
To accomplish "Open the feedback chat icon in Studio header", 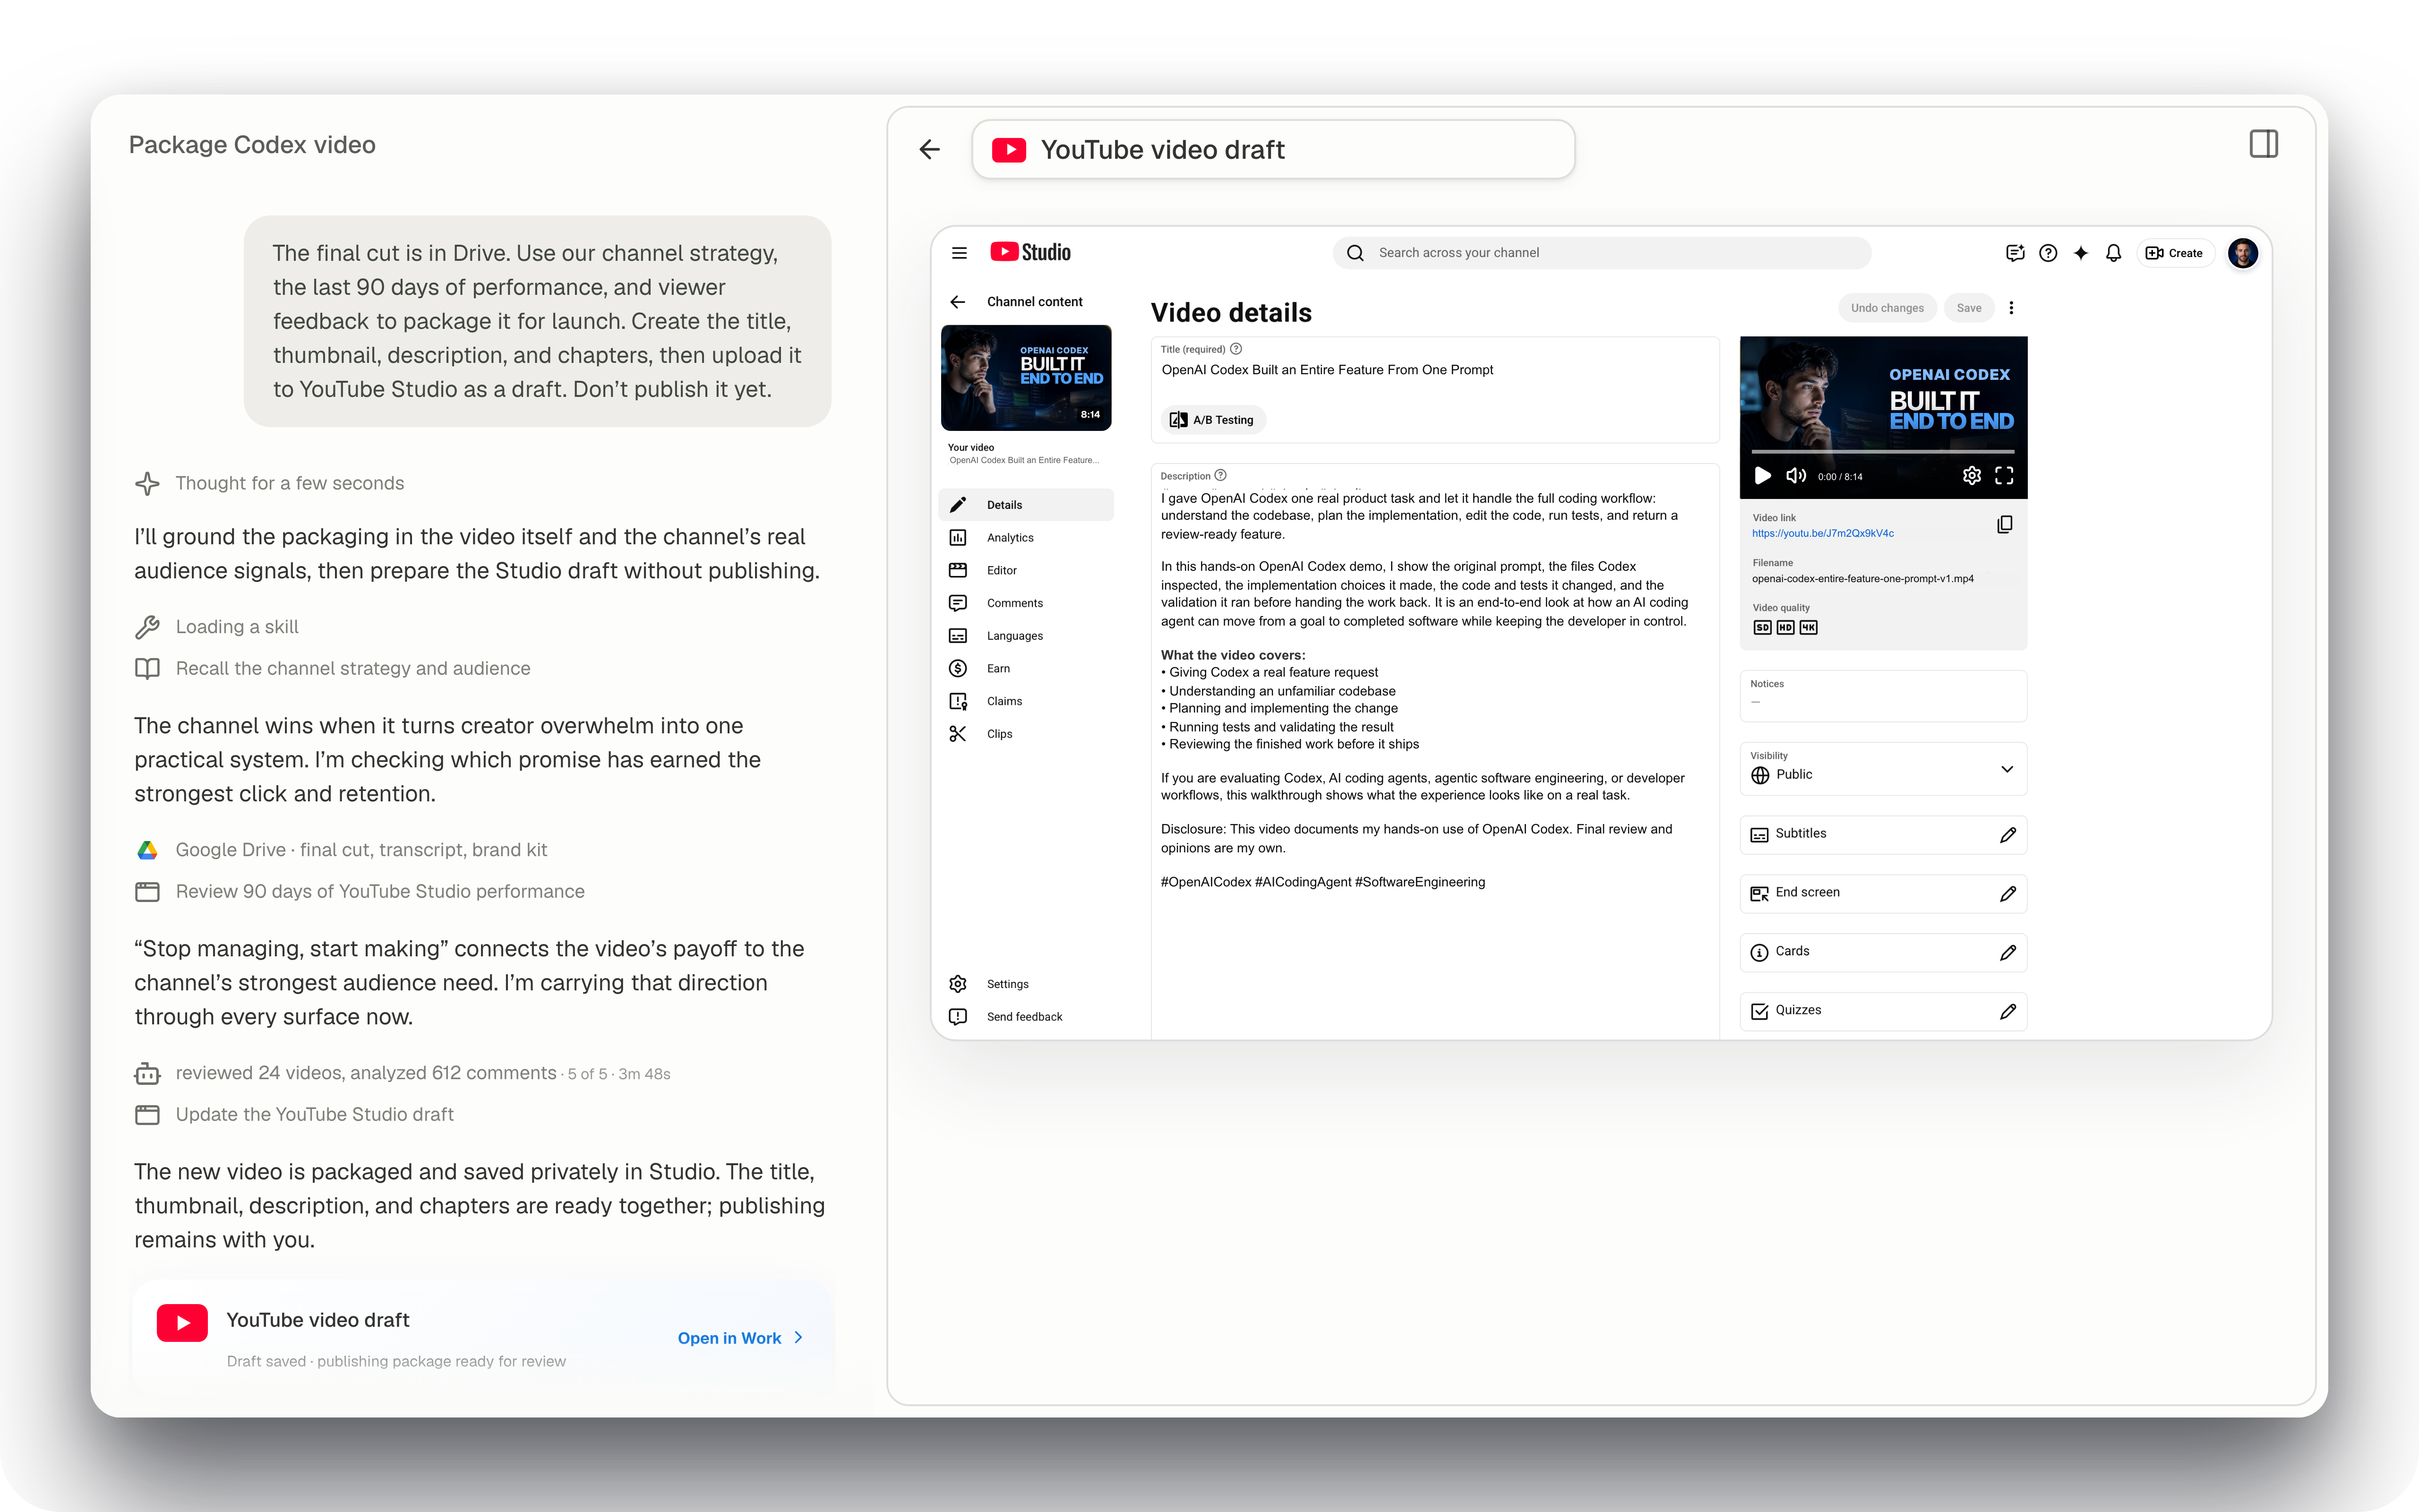I will (2014, 253).
